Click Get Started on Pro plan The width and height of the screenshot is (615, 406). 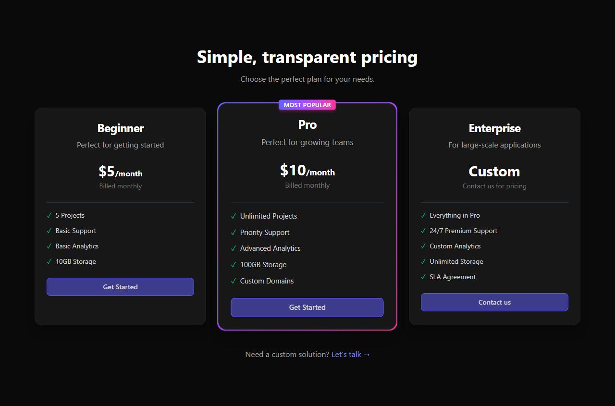click(307, 308)
